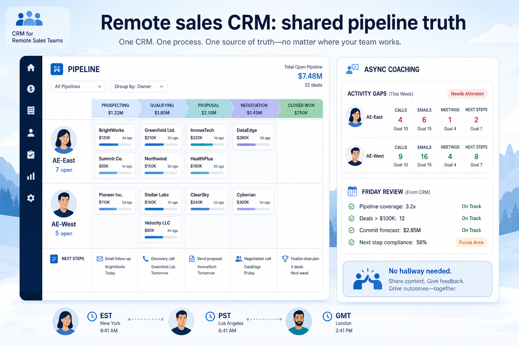Open the bar chart reports icon in sidebar

[x=31, y=176]
